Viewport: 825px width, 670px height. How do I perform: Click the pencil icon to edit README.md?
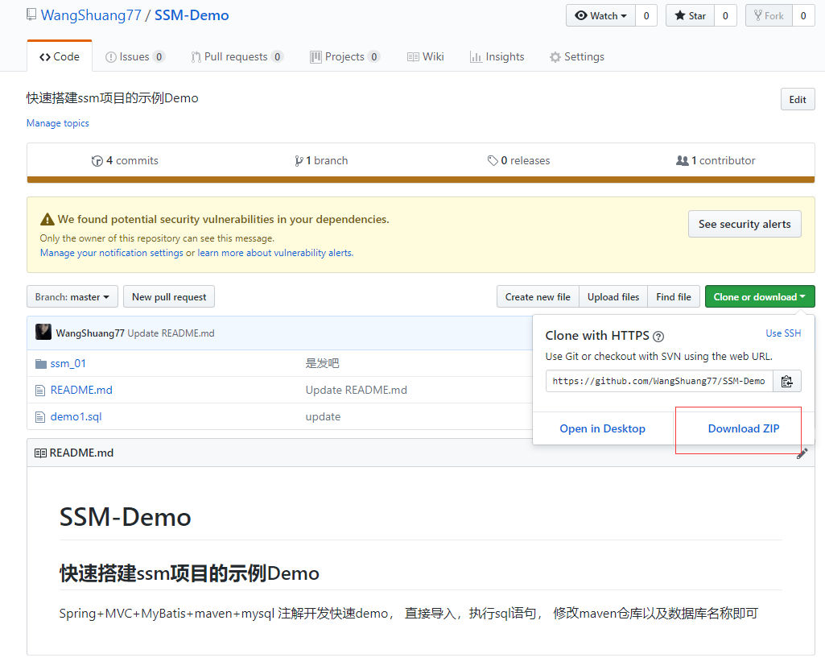802,453
